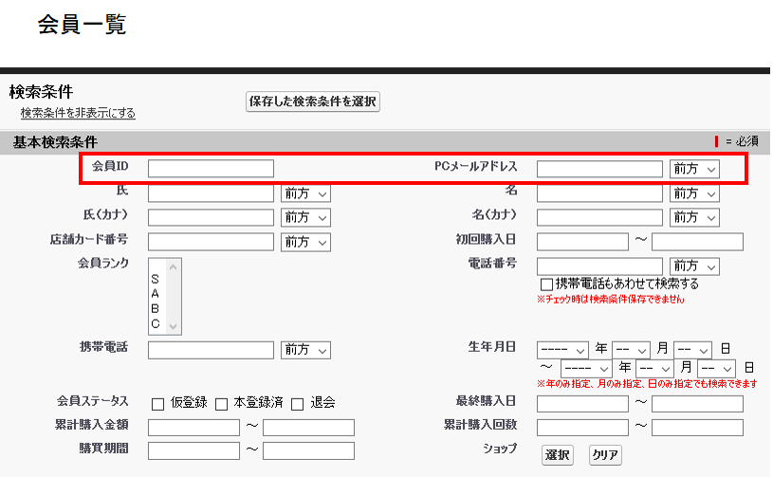The width and height of the screenshot is (773, 477).
Task: Select rank B in 会員ランク list
Action: pos(155,308)
